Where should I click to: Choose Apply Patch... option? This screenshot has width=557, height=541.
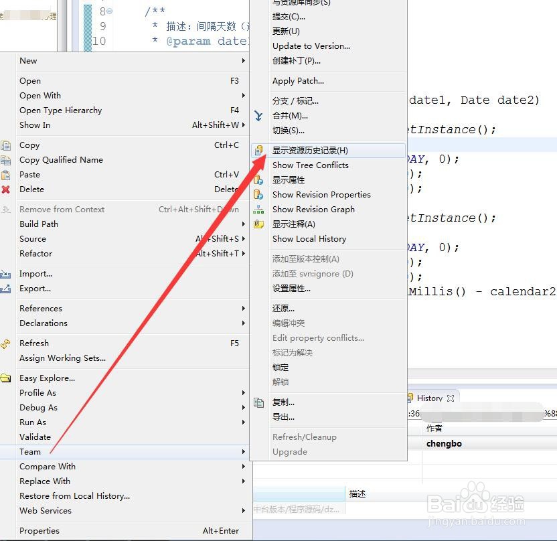[x=328, y=81]
